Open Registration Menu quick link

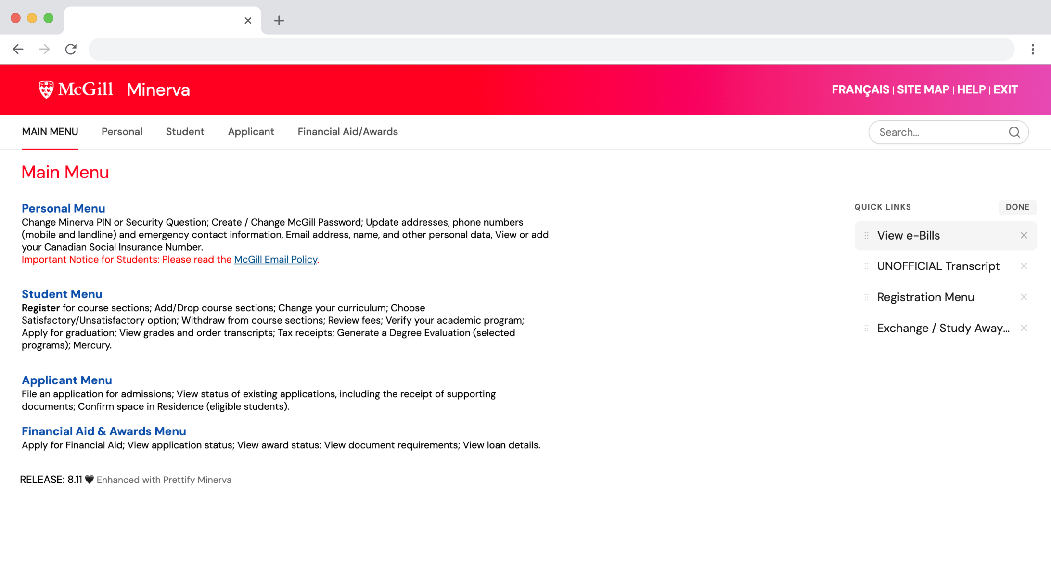click(925, 297)
